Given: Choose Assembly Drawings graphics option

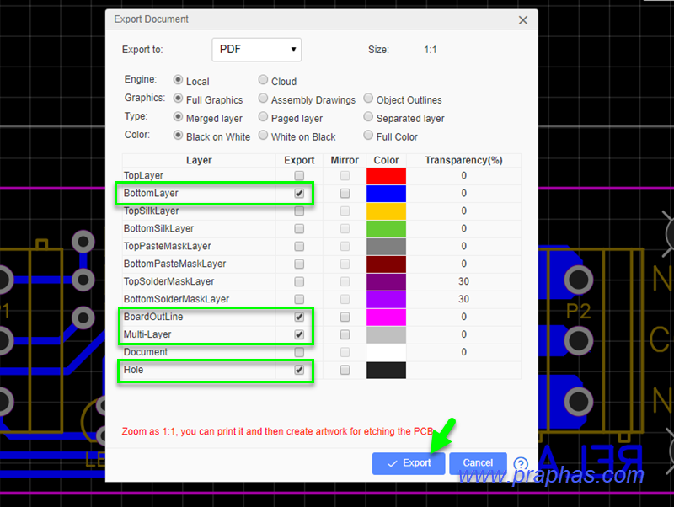Looking at the screenshot, I should [264, 99].
